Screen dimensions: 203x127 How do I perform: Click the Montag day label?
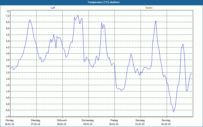9,120
